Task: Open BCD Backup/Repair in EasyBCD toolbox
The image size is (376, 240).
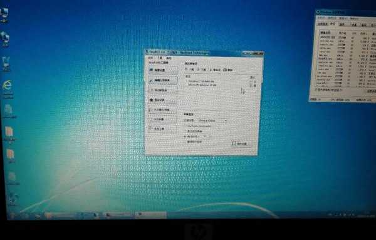Action: coord(162,110)
